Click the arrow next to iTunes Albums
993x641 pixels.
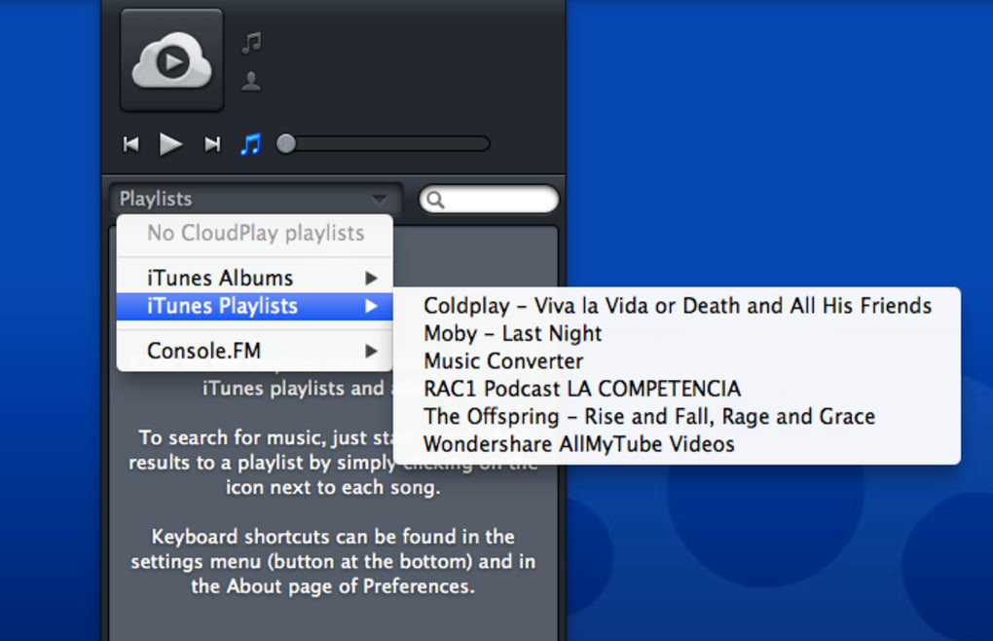(x=372, y=278)
